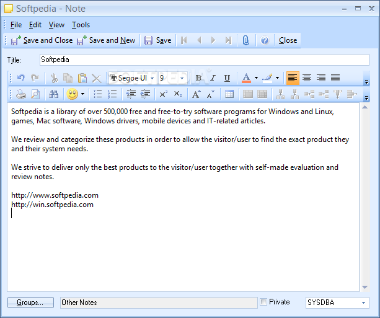Apply the red font color
The image size is (380, 318).
coord(246,78)
